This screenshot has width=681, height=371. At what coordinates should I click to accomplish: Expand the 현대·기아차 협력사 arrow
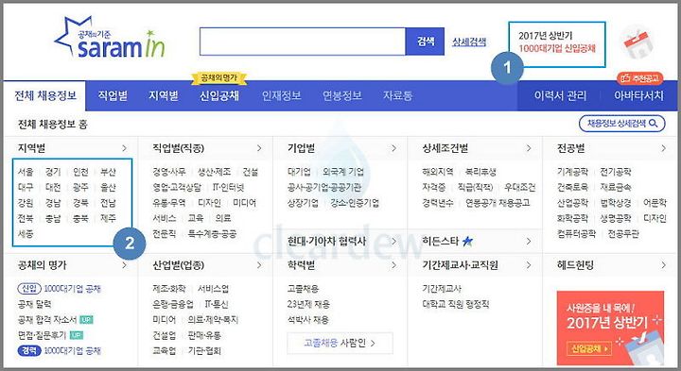(393, 241)
